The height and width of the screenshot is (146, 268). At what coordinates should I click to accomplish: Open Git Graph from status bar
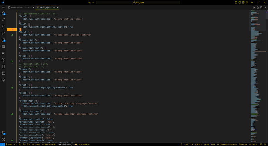pos(36,144)
